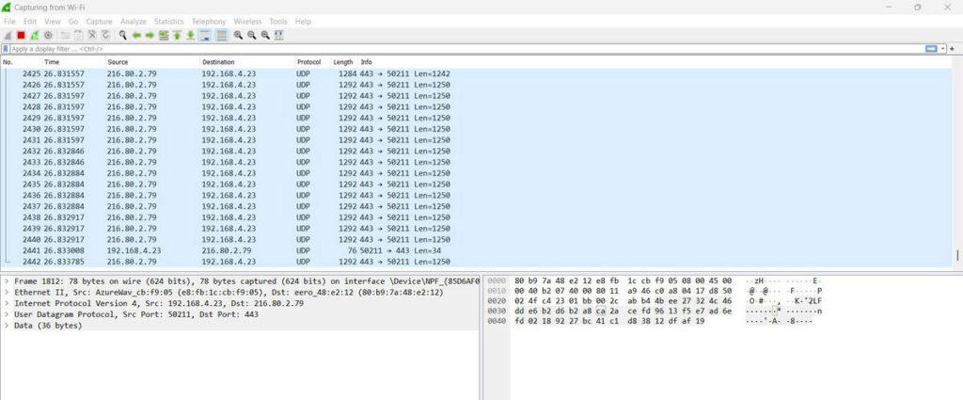The width and height of the screenshot is (963, 400).
Task: Open the Go menu
Action: pyautogui.click(x=73, y=22)
